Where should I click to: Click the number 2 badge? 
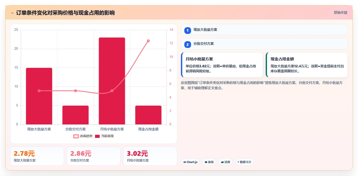[188, 45]
